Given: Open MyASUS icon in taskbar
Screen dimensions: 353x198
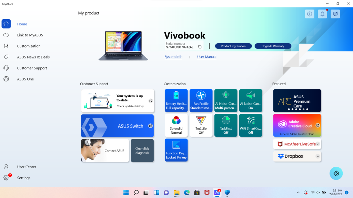Looking at the screenshot, I should tap(217, 192).
